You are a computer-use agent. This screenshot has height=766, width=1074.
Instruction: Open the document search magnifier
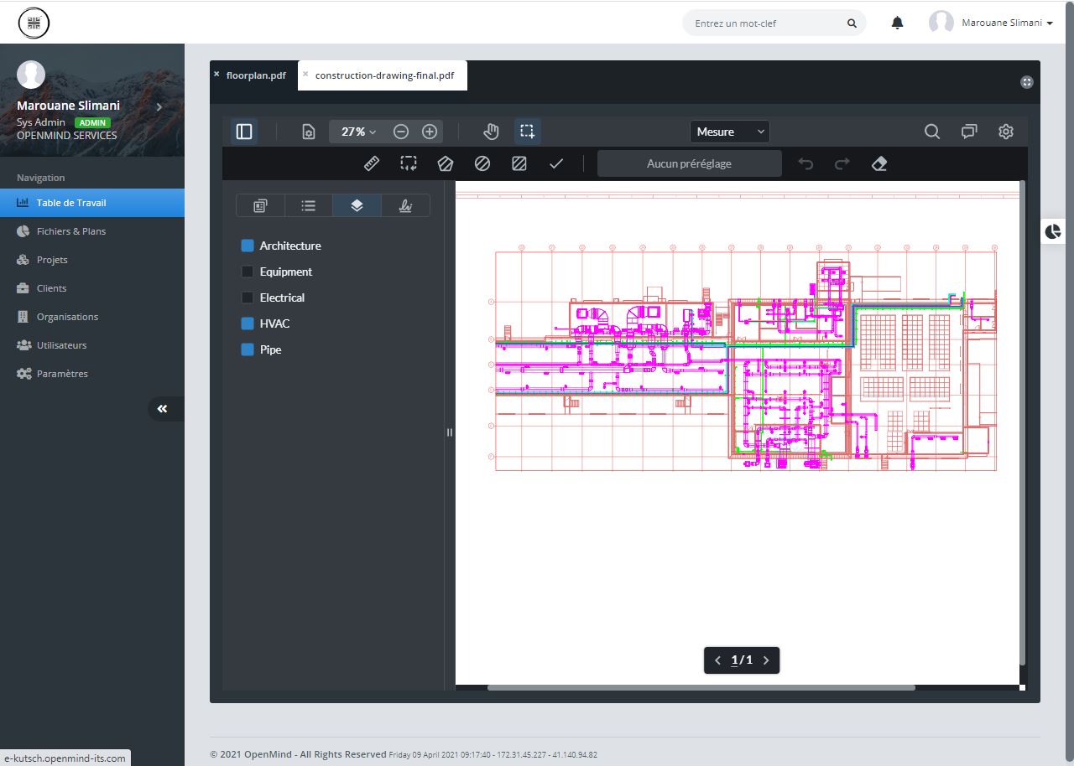point(931,132)
